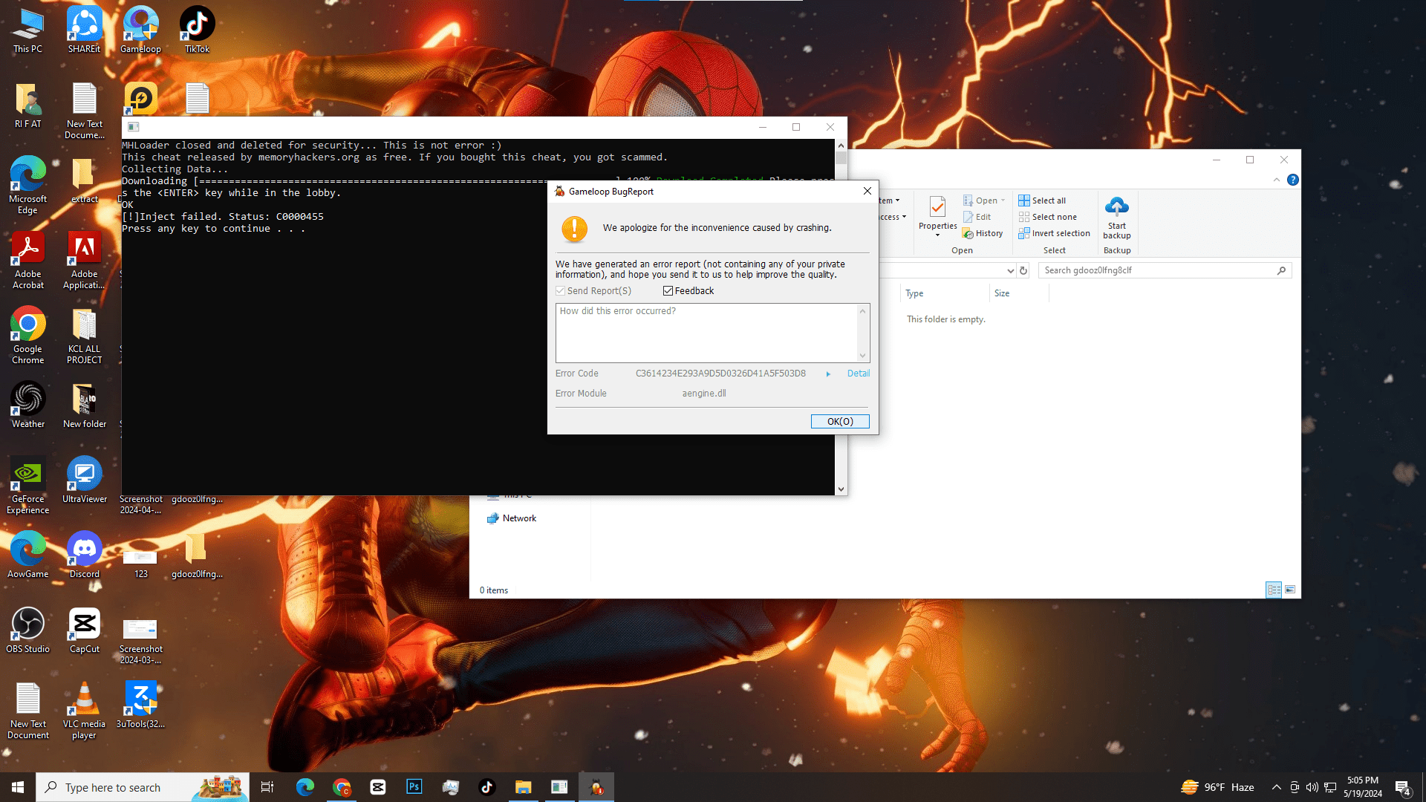Viewport: 1426px width, 802px height.
Task: Open the Microsoft Edge desktop icon
Action: (28, 185)
